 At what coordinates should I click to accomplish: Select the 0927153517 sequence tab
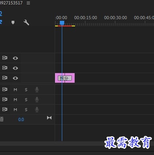(x=11, y=3)
